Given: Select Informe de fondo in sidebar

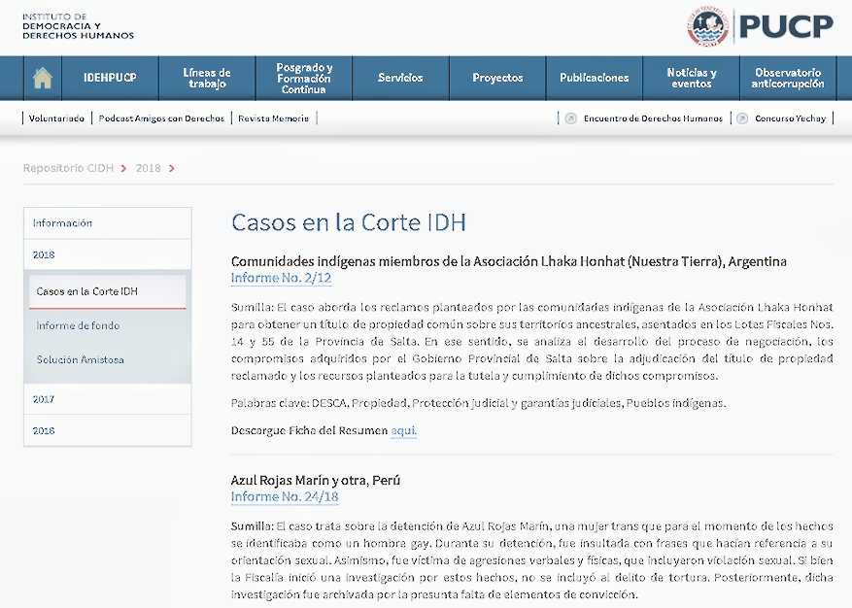Looking at the screenshot, I should 78,325.
